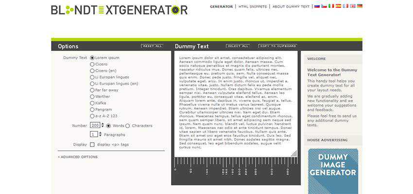The height and width of the screenshot is (194, 413).
Task: Switch to French via flag icon
Action: pos(345,6)
